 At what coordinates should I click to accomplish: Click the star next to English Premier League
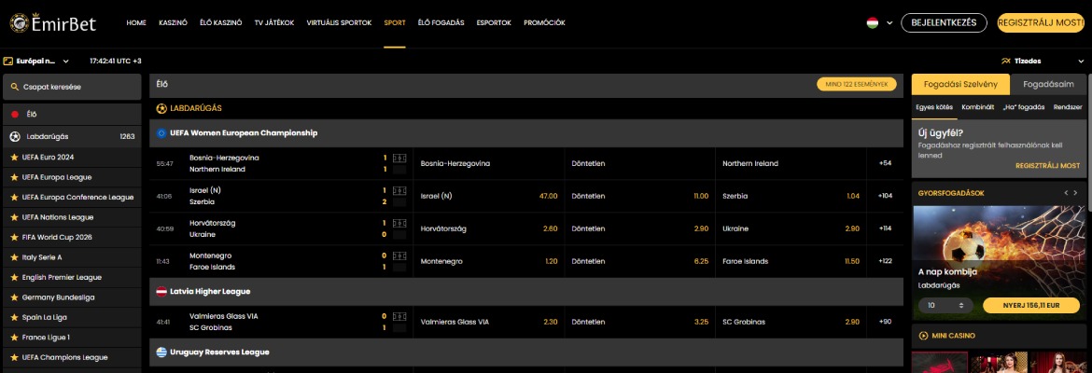(x=15, y=278)
